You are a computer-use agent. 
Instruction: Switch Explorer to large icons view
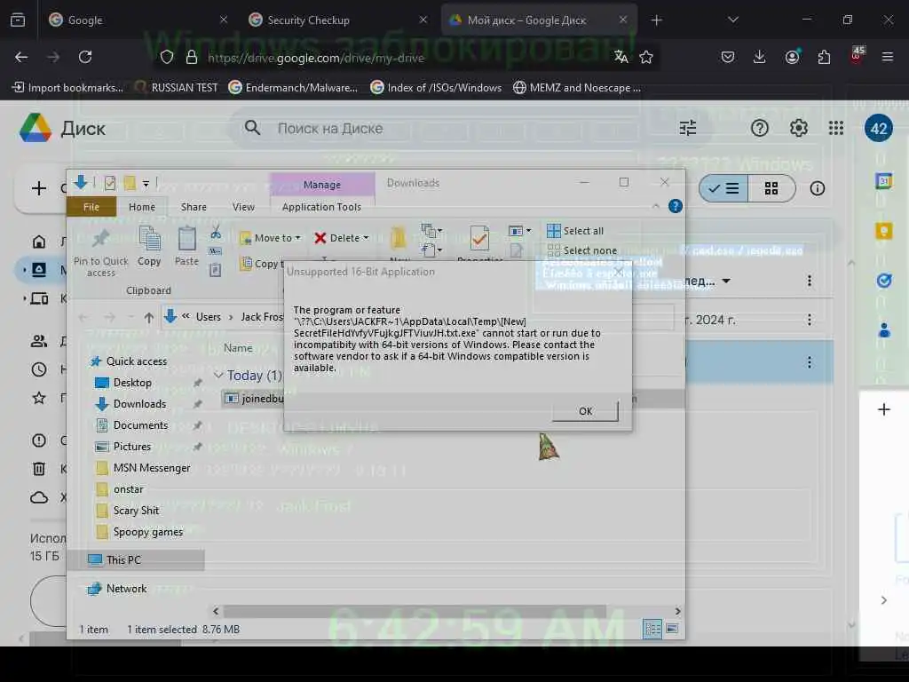pyautogui.click(x=672, y=629)
